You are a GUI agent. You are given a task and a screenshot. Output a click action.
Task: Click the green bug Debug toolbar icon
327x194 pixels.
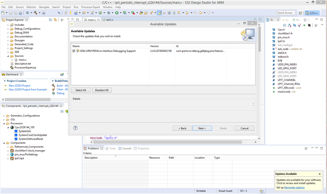109,13
